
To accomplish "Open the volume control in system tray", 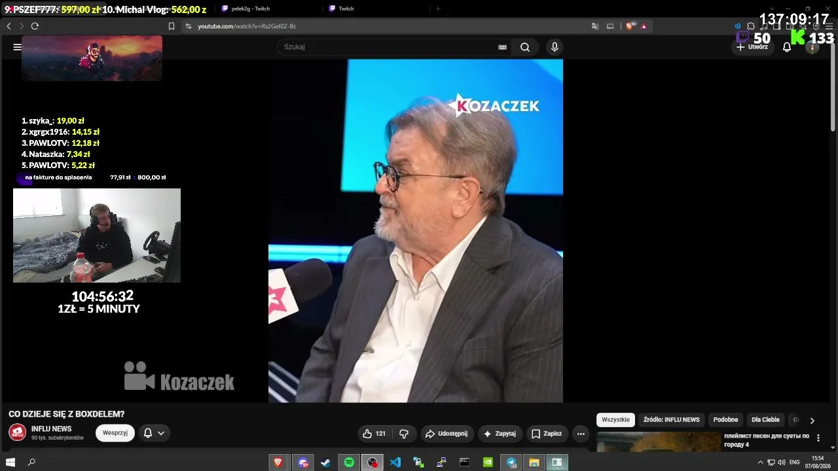I will [x=781, y=462].
